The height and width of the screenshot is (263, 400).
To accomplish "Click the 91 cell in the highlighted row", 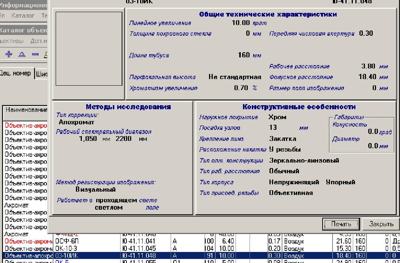I will point(210,256).
